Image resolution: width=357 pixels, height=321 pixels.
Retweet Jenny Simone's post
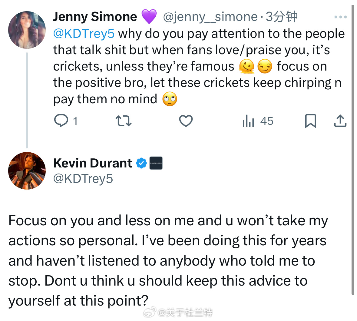point(123,121)
